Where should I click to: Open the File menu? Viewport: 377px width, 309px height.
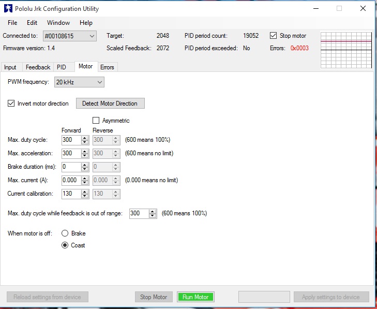pos(12,23)
